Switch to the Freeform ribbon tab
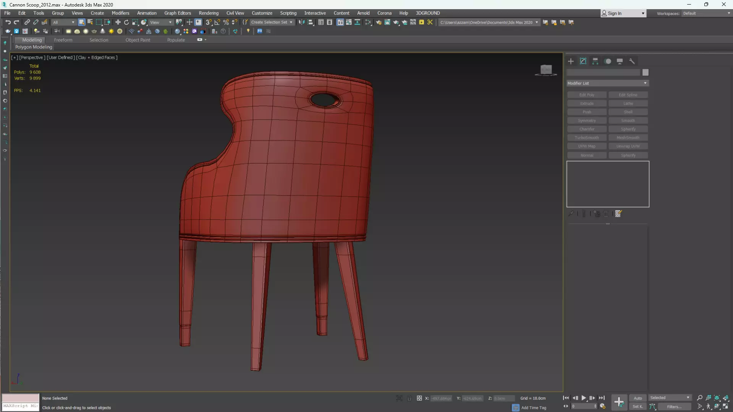 point(63,40)
